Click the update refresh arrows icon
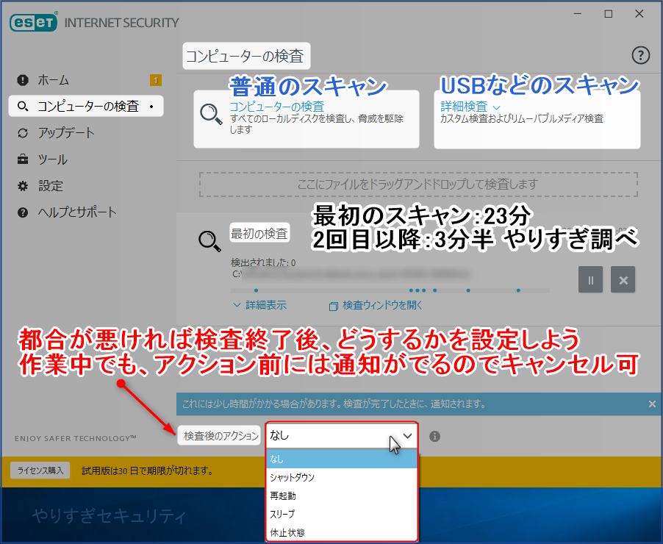663x544 pixels. (x=23, y=133)
